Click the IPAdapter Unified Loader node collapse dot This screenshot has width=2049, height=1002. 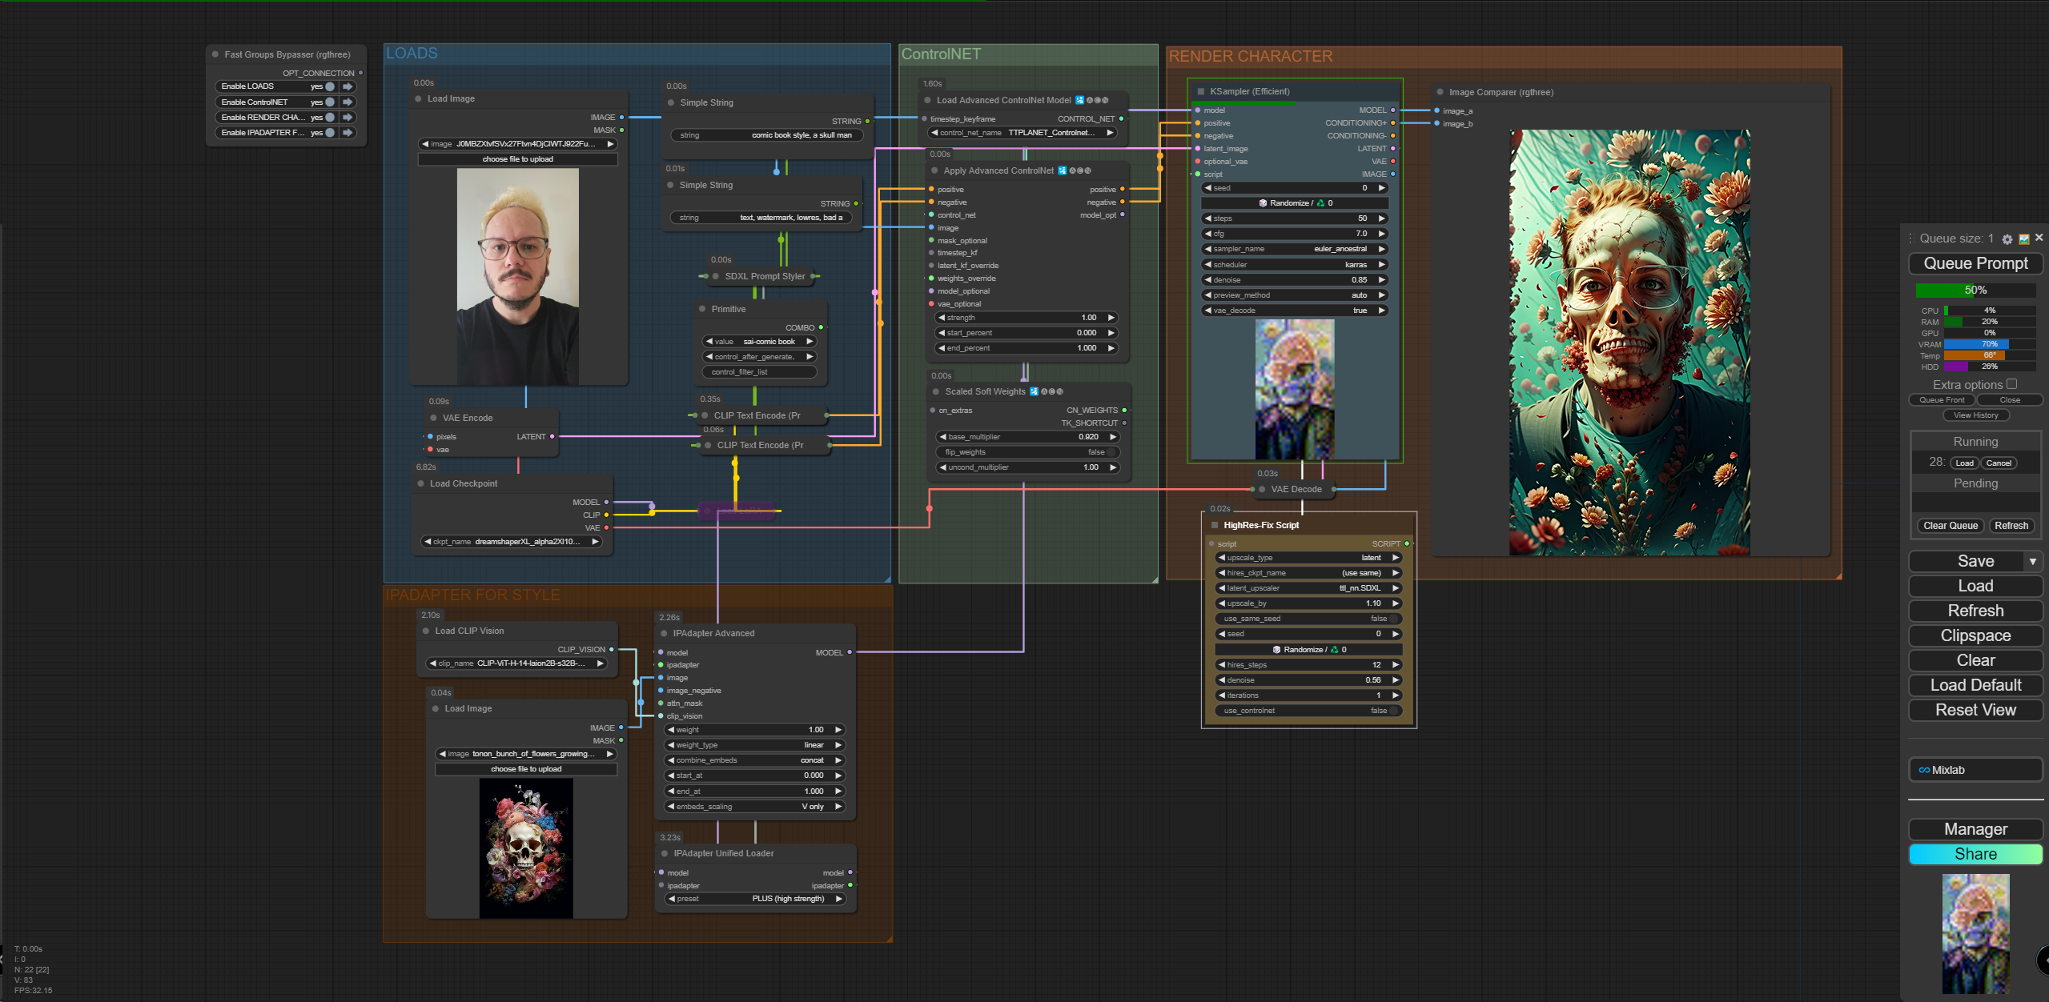coord(665,854)
